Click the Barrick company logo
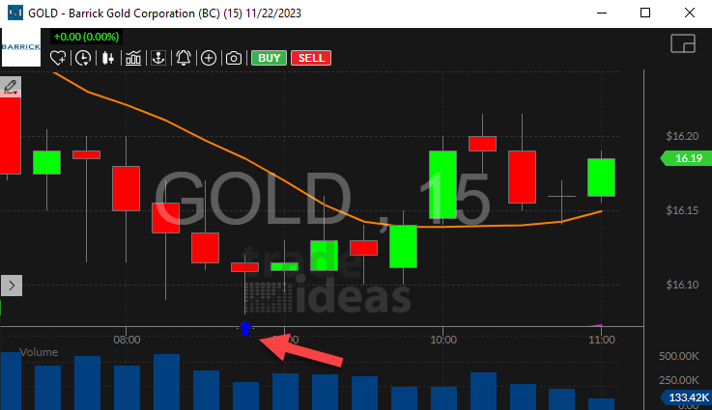 pyautogui.click(x=20, y=47)
